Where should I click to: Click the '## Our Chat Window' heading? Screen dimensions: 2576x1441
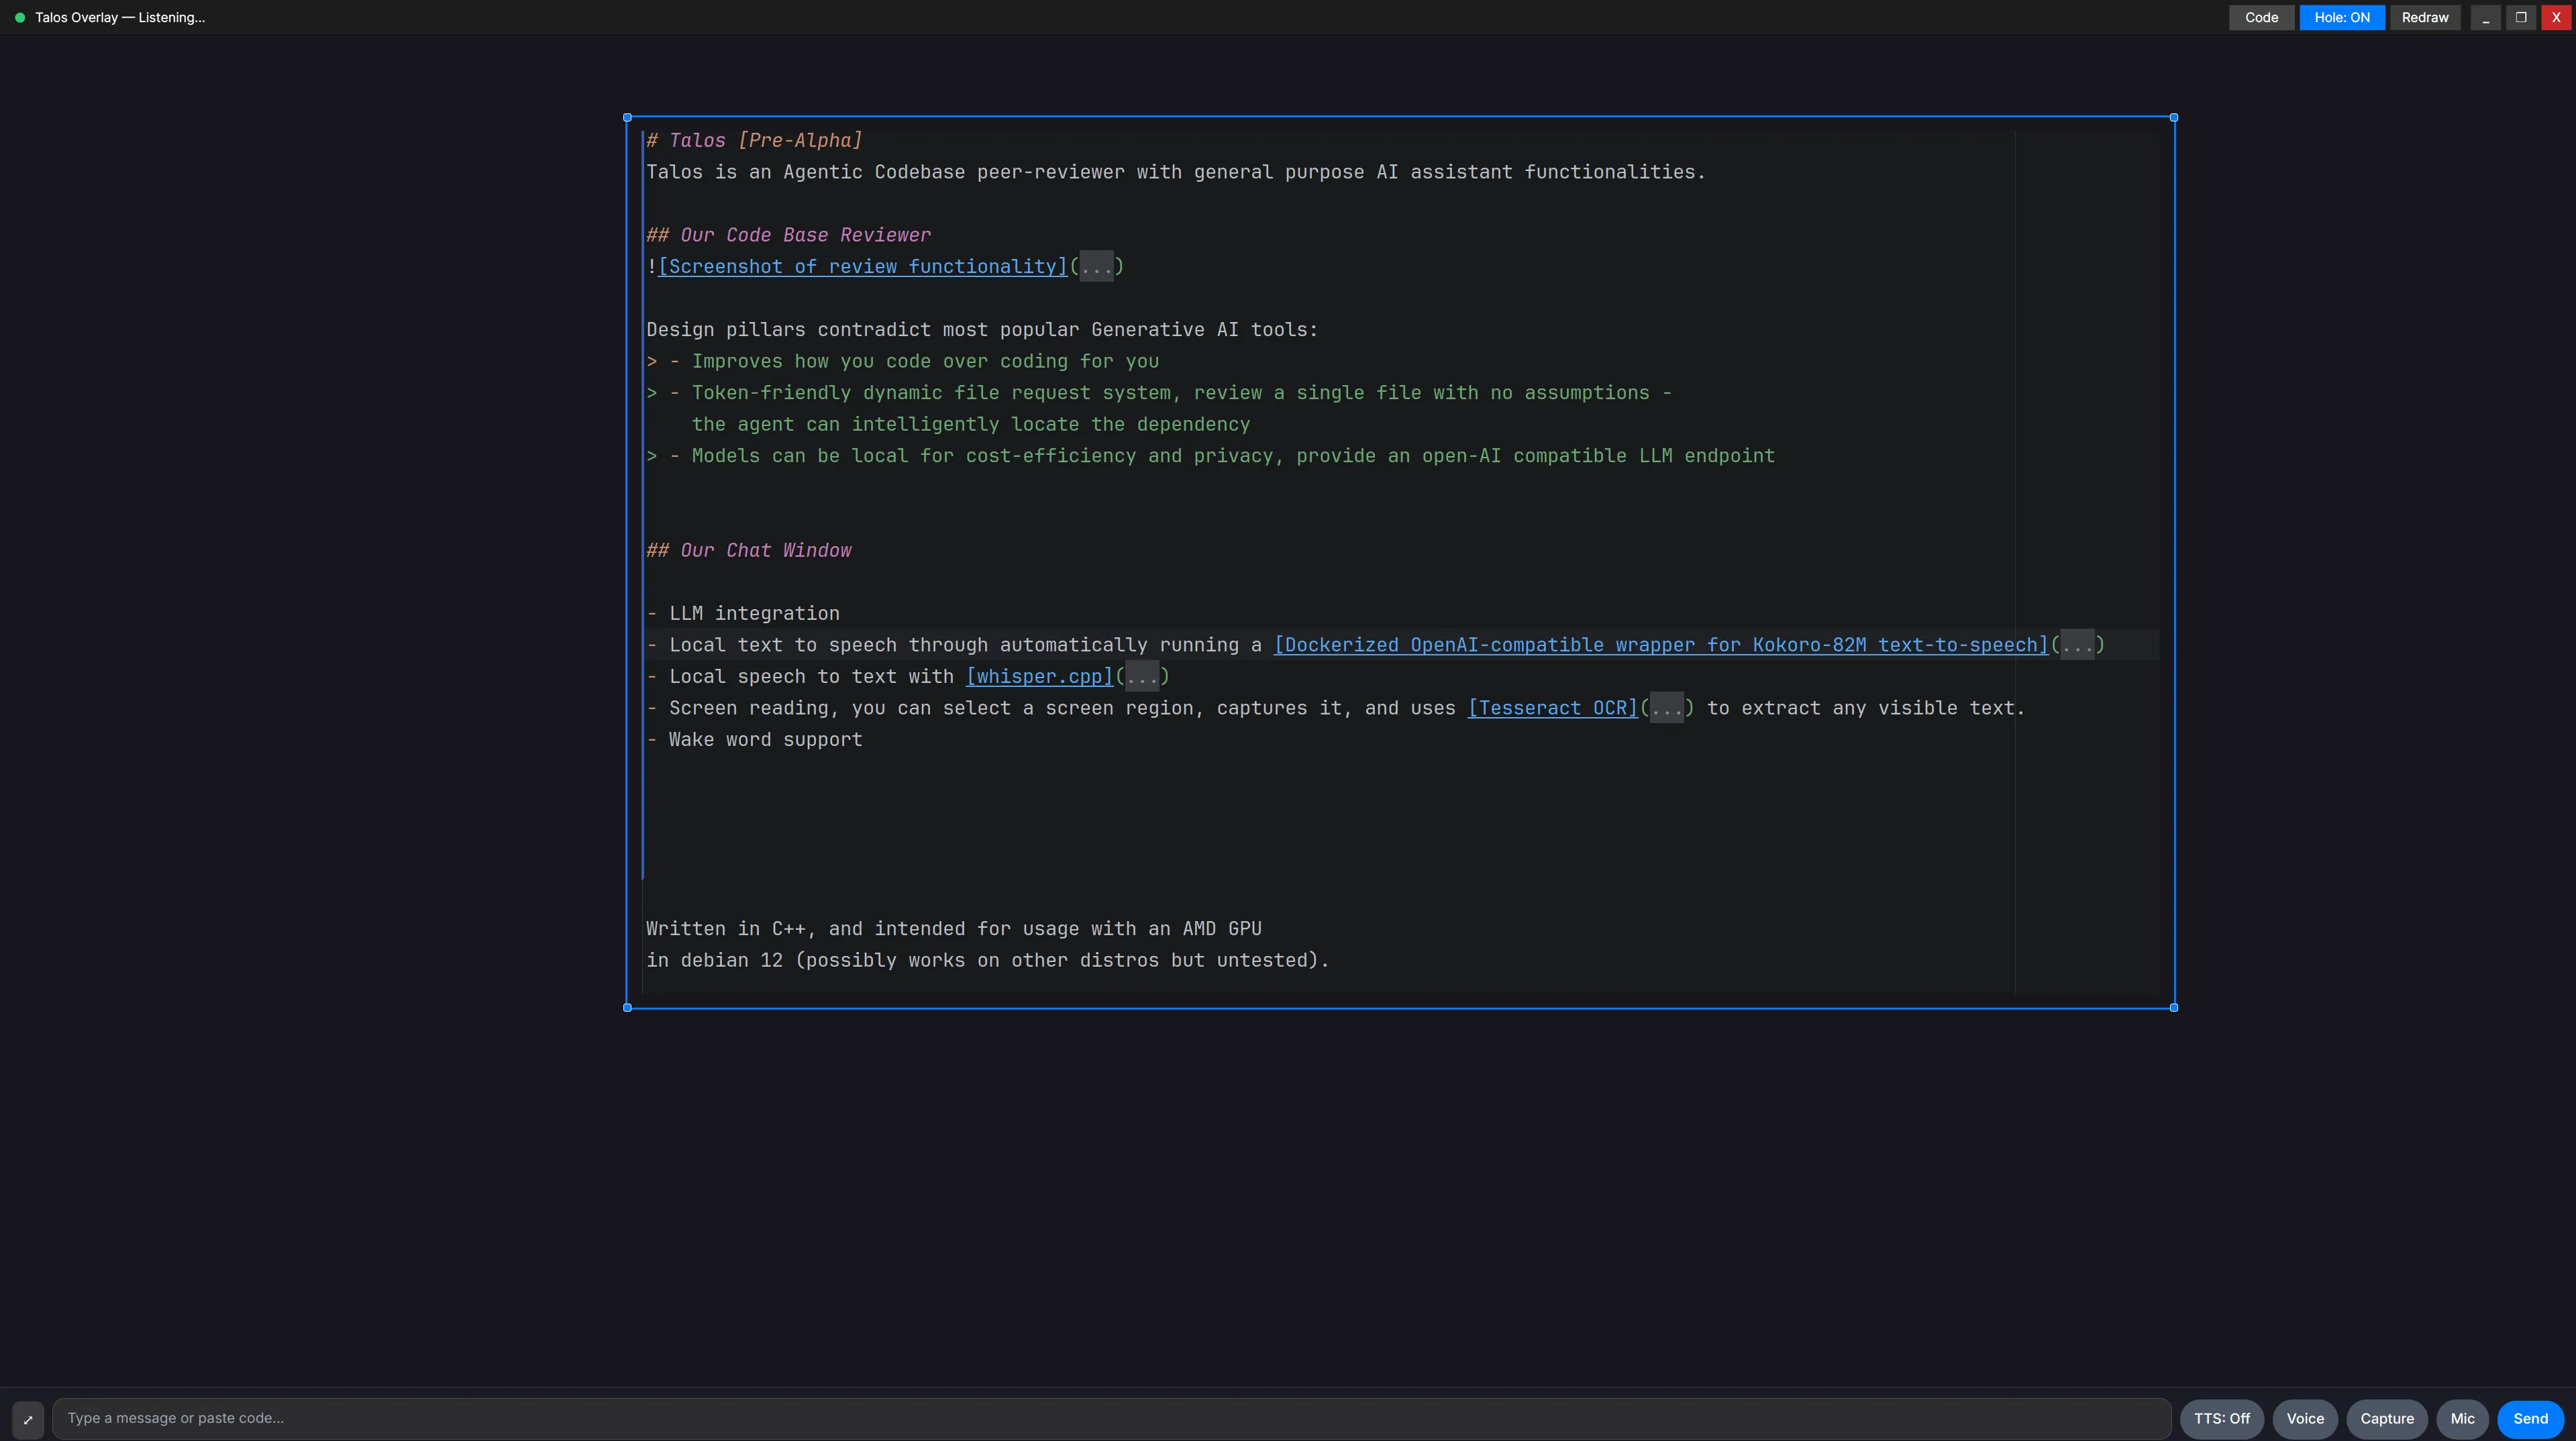click(x=749, y=550)
